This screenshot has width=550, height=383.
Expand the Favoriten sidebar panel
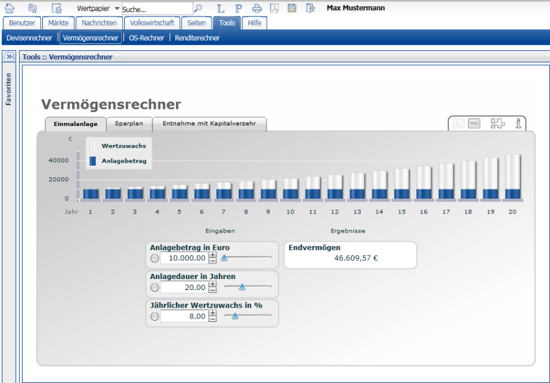click(9, 57)
